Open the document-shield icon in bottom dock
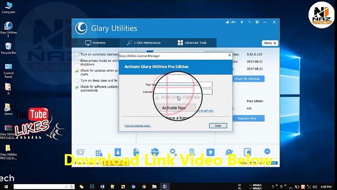The image size is (337, 190). [247, 152]
